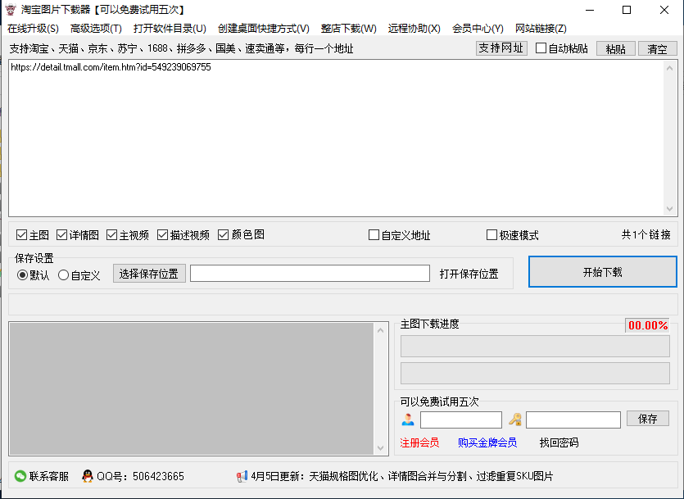Click the user account icon
684x499 pixels.
[x=408, y=420]
